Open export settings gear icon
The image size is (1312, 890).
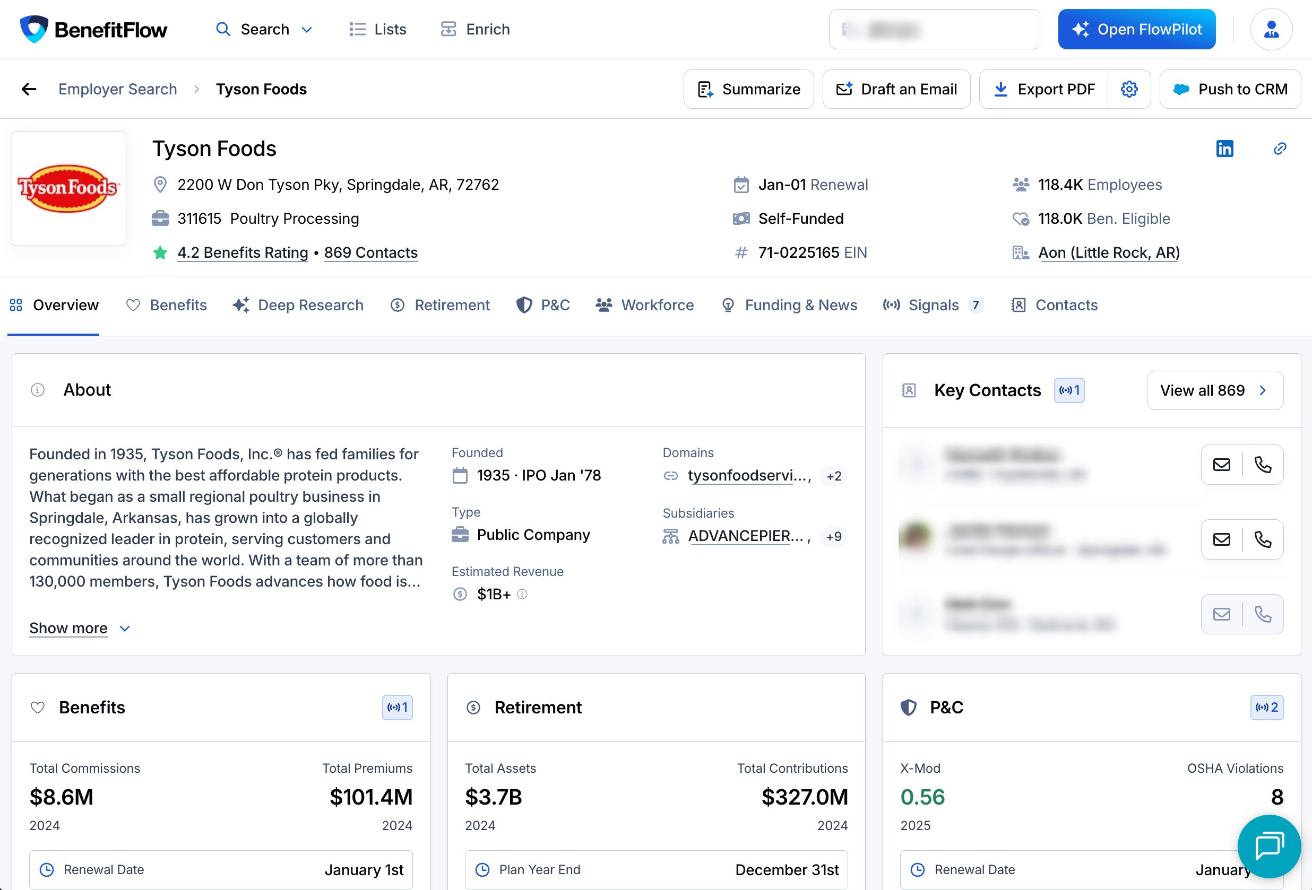tap(1129, 89)
